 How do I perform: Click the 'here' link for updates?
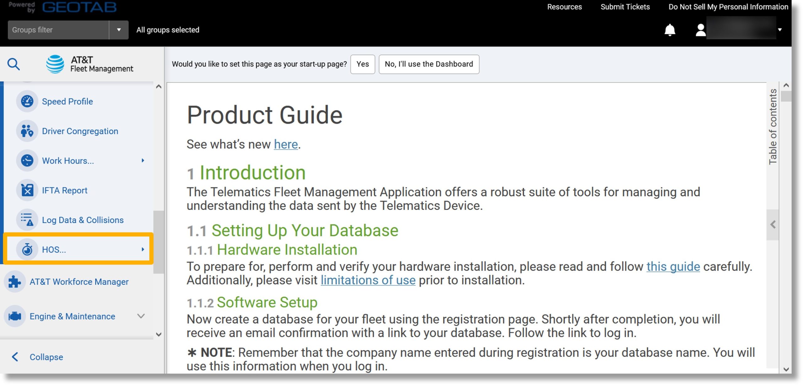pos(285,145)
